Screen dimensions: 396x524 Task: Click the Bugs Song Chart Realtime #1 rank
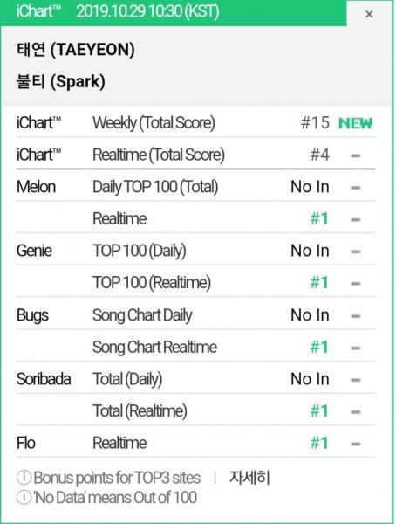click(x=319, y=347)
